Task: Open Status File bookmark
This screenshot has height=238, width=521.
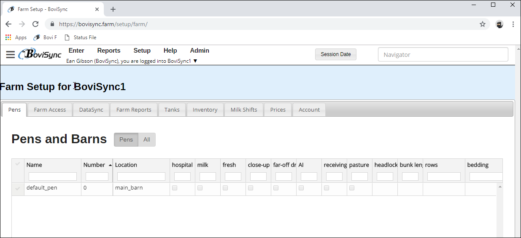Action: tap(80, 37)
